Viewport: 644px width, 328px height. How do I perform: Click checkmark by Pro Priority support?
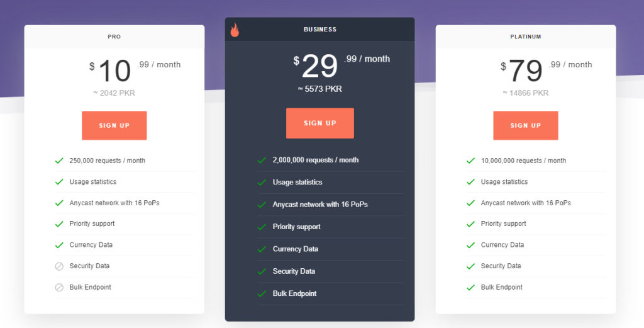[59, 224]
